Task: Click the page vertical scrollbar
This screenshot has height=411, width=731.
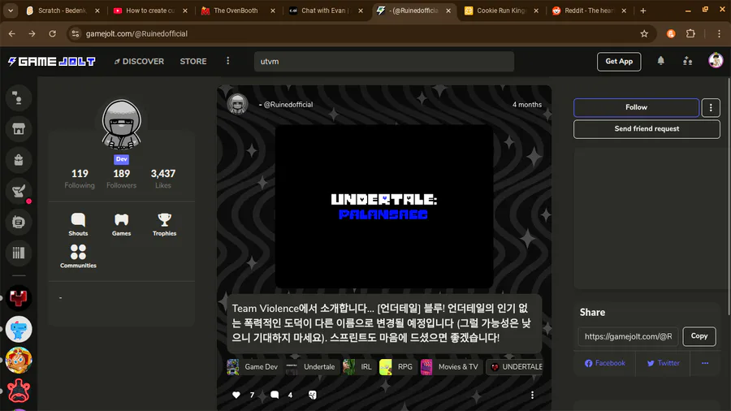Action: (x=729, y=196)
